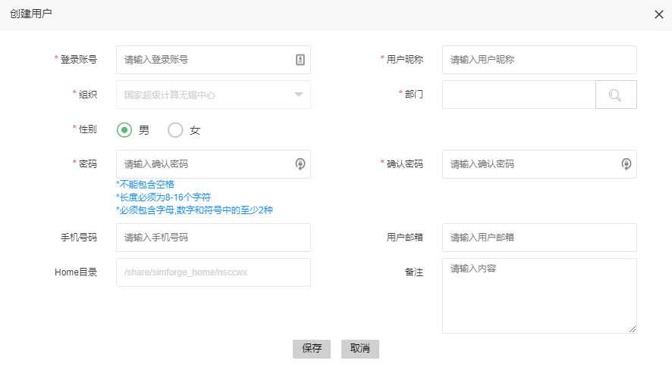Click the 用户昵称 label

click(x=404, y=60)
